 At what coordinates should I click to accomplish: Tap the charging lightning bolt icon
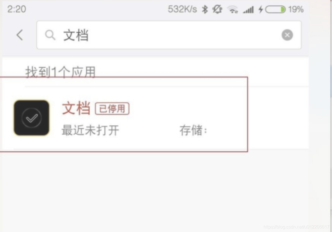click(x=261, y=10)
